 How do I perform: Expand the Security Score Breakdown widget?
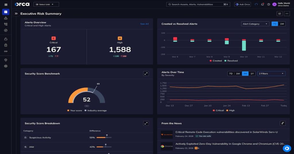146,123
